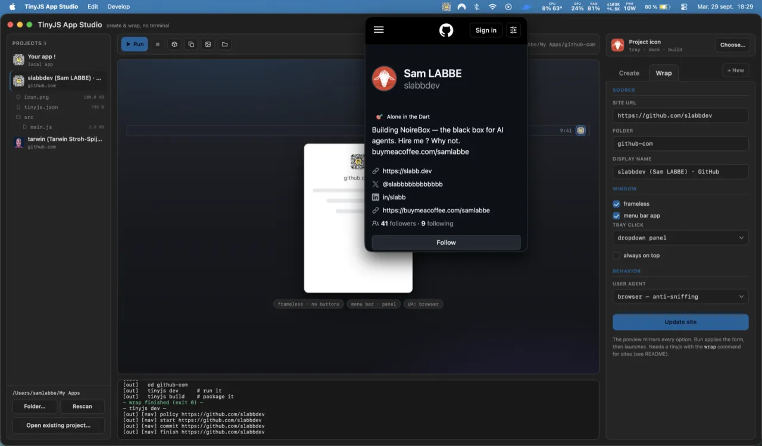Open the hamburger menu in GitHub panel

tap(379, 30)
